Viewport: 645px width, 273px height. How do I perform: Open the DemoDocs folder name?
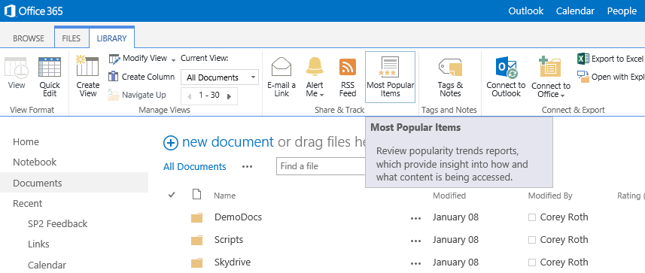click(x=238, y=217)
